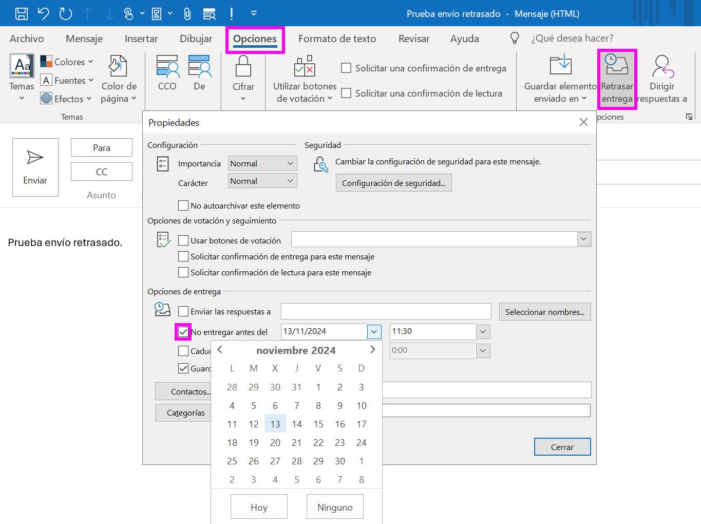Click the Configuración de seguridad button
701x524 pixels.
tap(393, 182)
